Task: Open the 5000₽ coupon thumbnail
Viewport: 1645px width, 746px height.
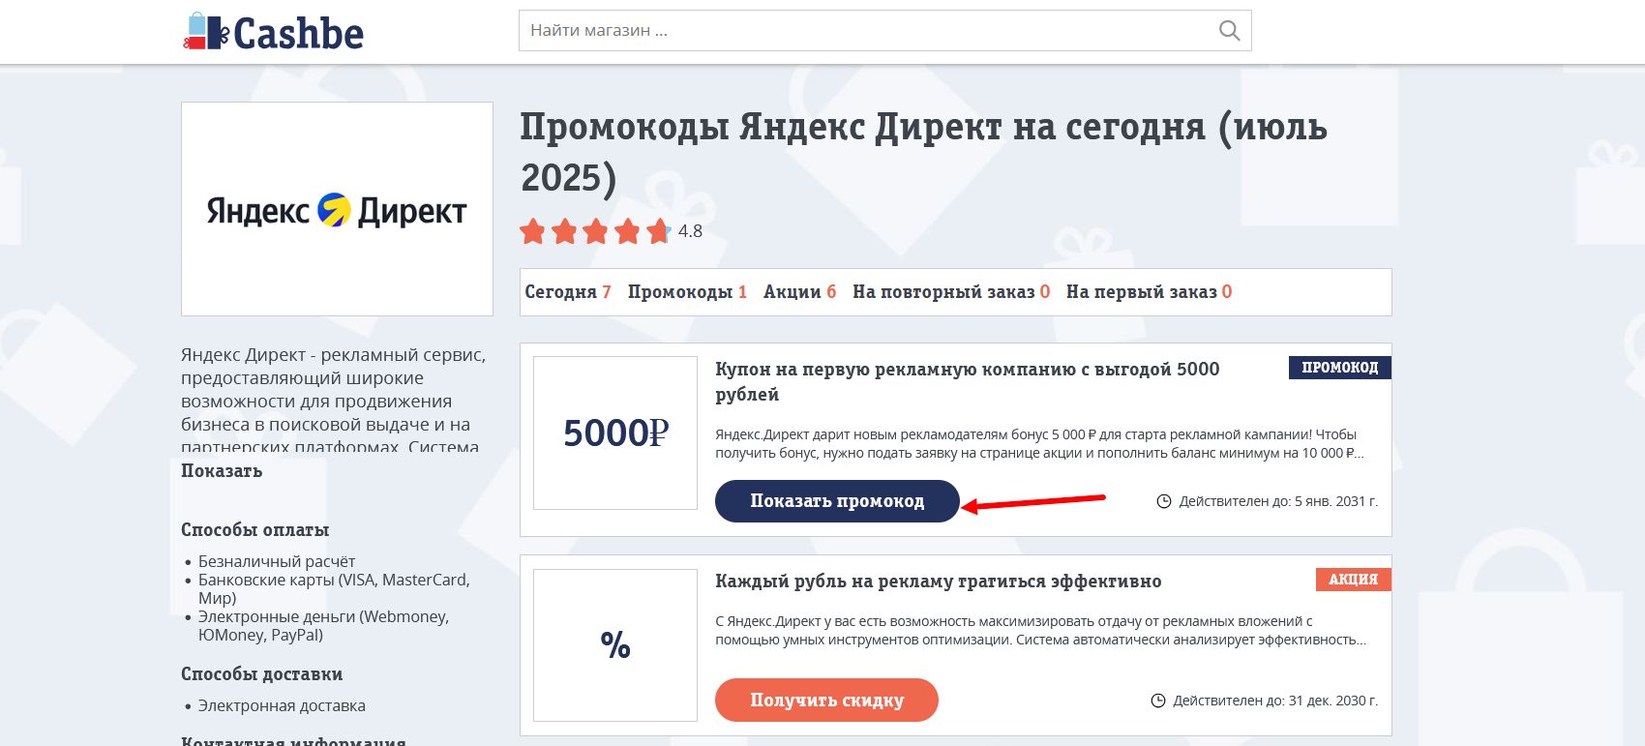Action: 615,433
